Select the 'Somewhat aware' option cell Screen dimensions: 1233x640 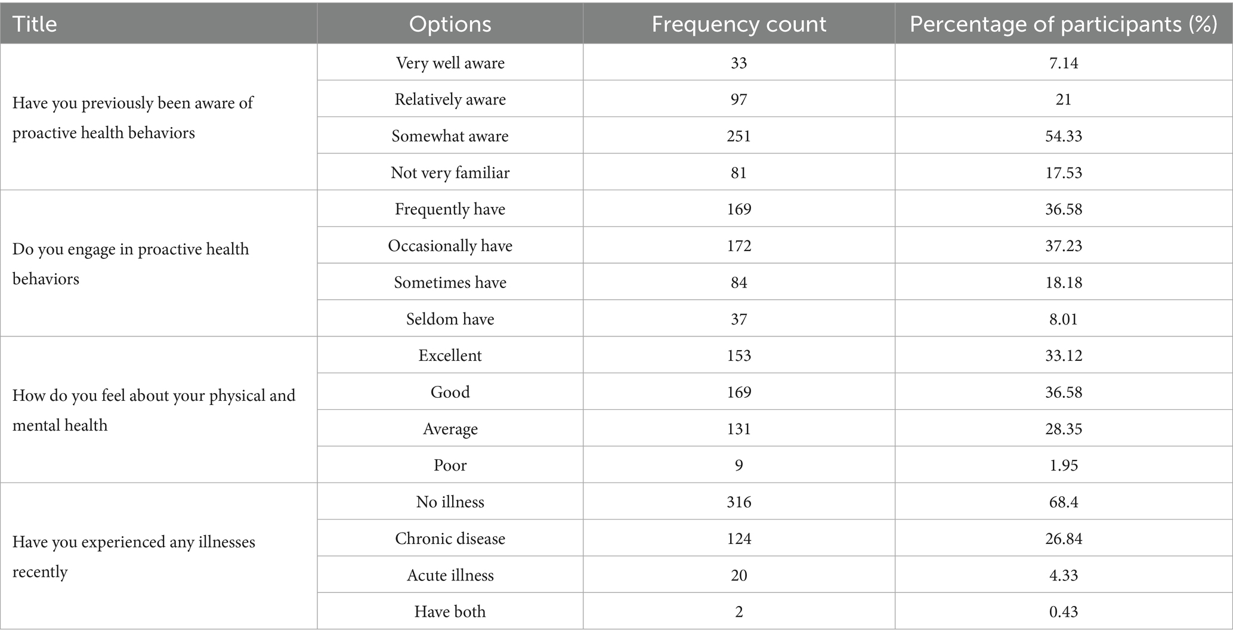tap(450, 136)
